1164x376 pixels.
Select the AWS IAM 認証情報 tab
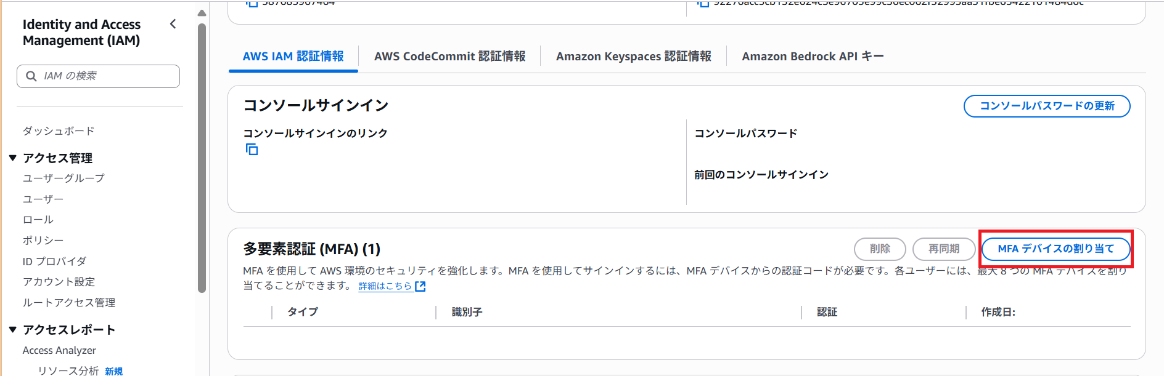pos(293,57)
